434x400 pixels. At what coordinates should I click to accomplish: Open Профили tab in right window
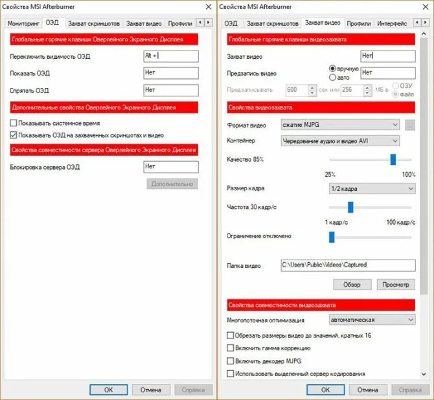point(359,23)
